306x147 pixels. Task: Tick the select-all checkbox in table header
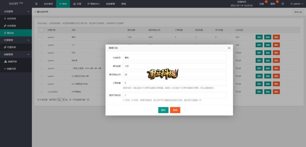41,30
